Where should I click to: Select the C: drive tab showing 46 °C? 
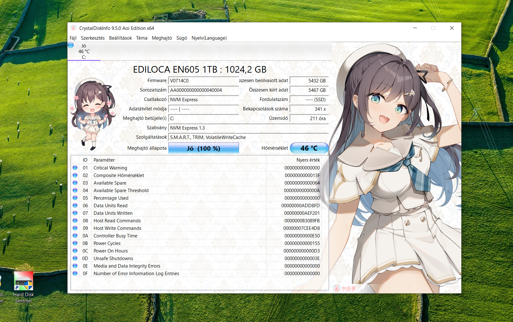pyautogui.click(x=84, y=51)
